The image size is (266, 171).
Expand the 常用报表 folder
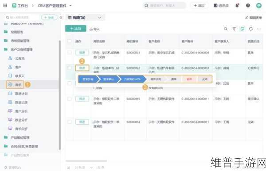pos(17,32)
